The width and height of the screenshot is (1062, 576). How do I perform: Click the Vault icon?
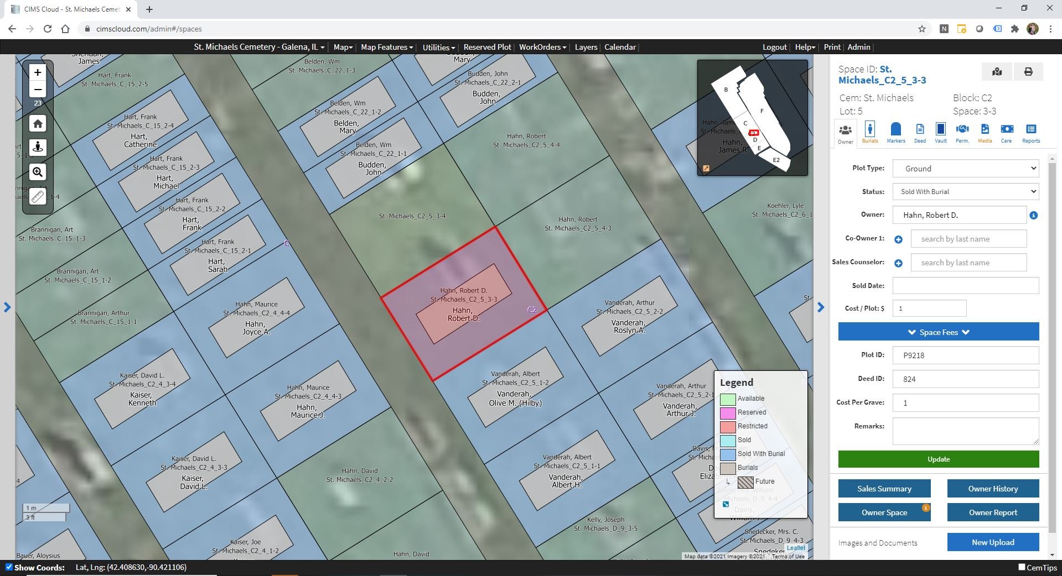point(940,132)
